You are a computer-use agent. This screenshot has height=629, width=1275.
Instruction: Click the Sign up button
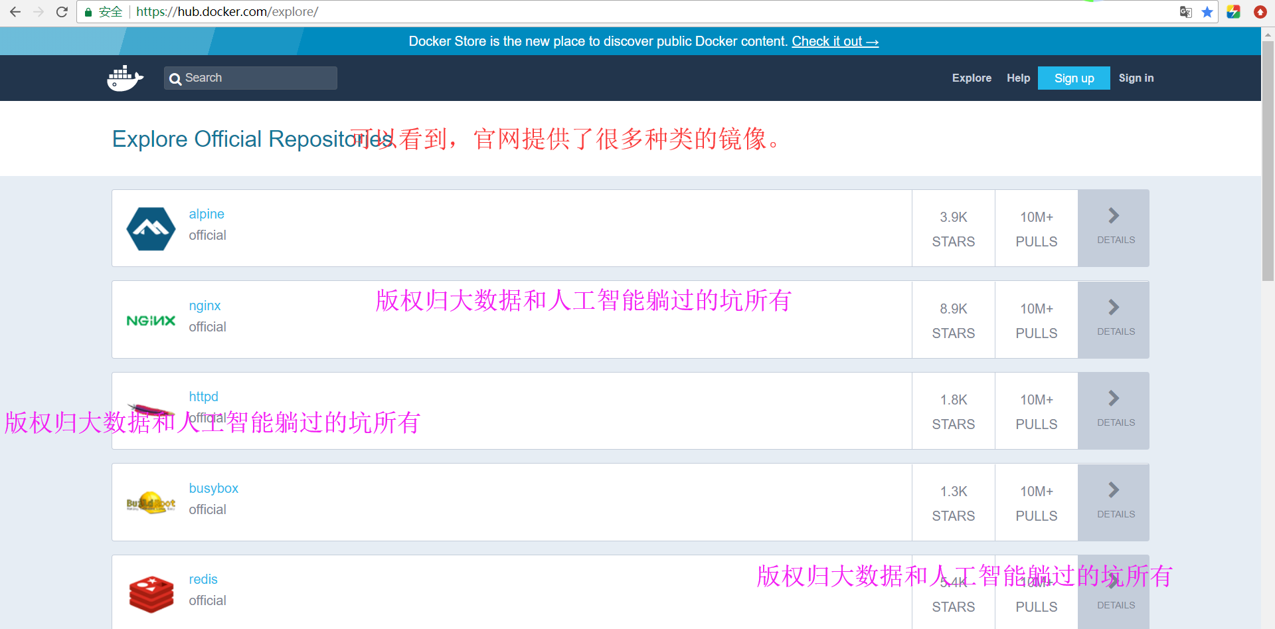click(1074, 78)
